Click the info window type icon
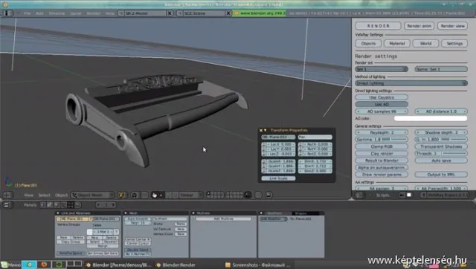The height and width of the screenshot is (269, 476). click(7, 13)
